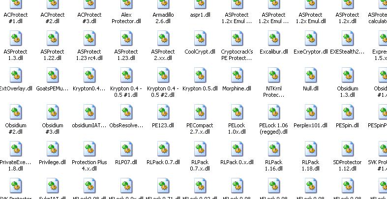Screen dimensions: 387x199
Task: Select Krypton 0.4 - 0.5 #1.dll icon
Action: point(126,76)
